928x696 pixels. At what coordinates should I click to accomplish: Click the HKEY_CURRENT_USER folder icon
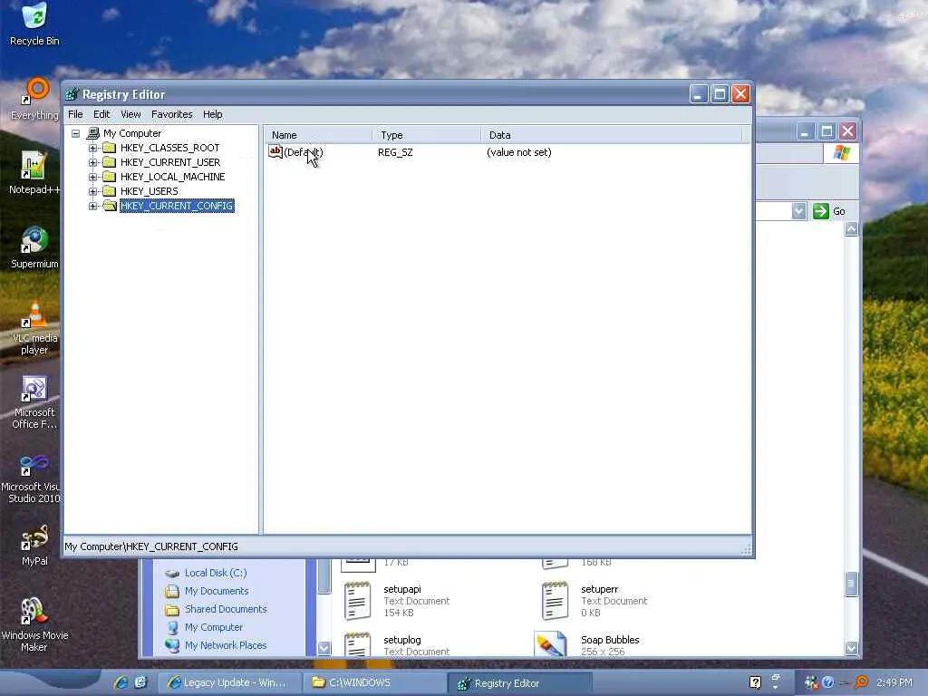click(x=109, y=162)
